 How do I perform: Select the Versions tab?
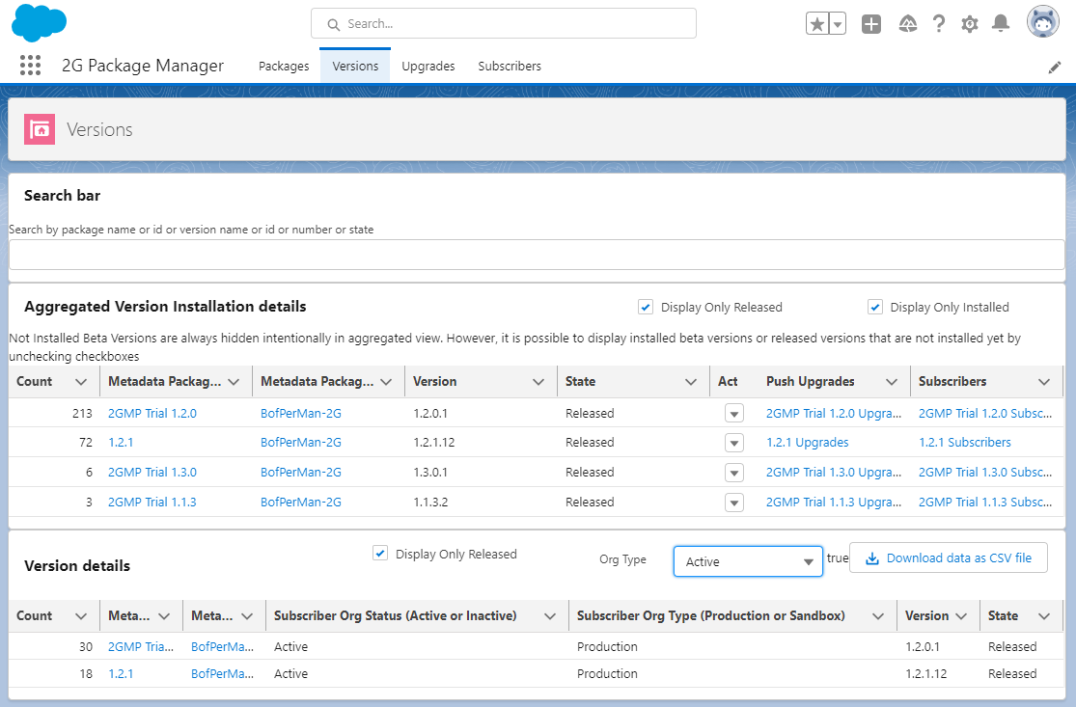[355, 66]
